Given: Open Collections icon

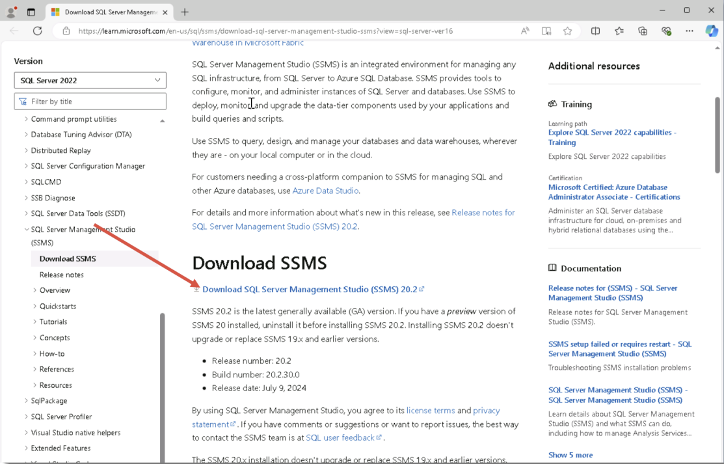Looking at the screenshot, I should [643, 31].
